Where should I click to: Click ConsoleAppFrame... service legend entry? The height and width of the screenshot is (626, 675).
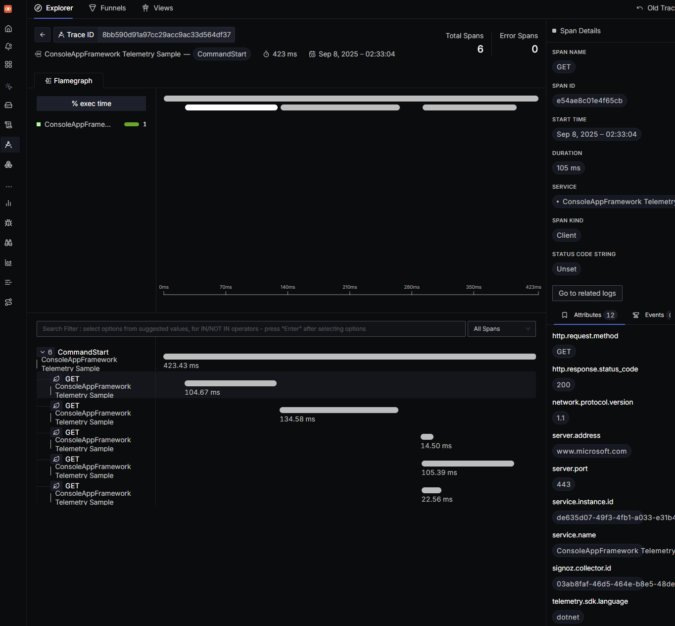coord(78,124)
